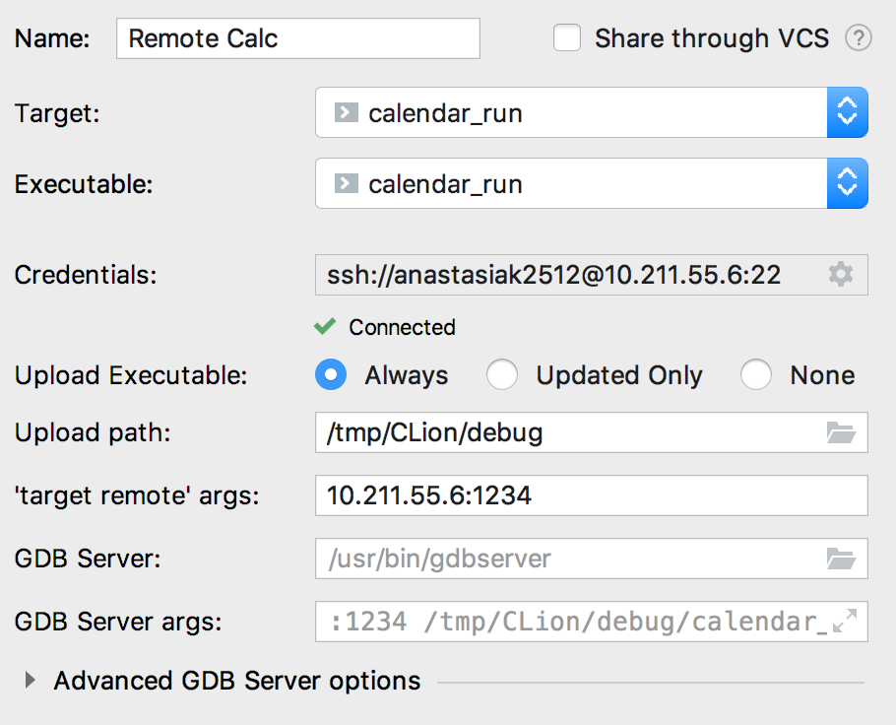Open credentials settings gear icon
Image resolution: width=896 pixels, height=725 pixels.
[841, 275]
